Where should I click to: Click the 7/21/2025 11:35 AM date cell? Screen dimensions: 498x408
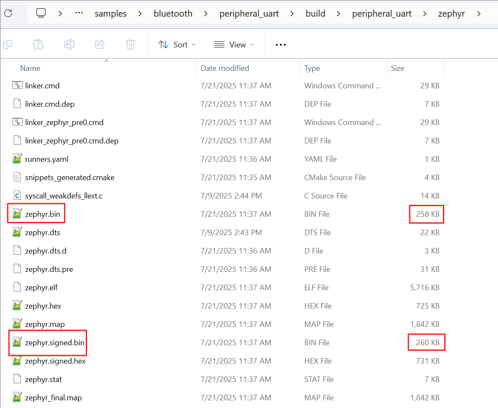pyautogui.click(x=236, y=177)
